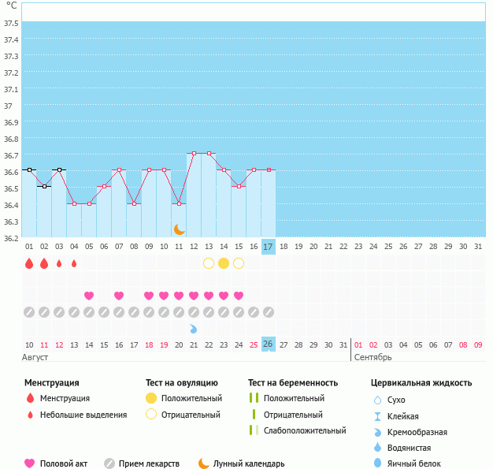493x469 pixels.
Task: Click the positive ovulation test on day 14
Action: [224, 263]
